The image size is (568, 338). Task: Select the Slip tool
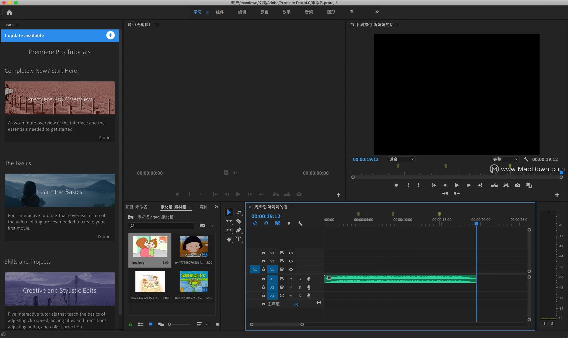click(229, 230)
